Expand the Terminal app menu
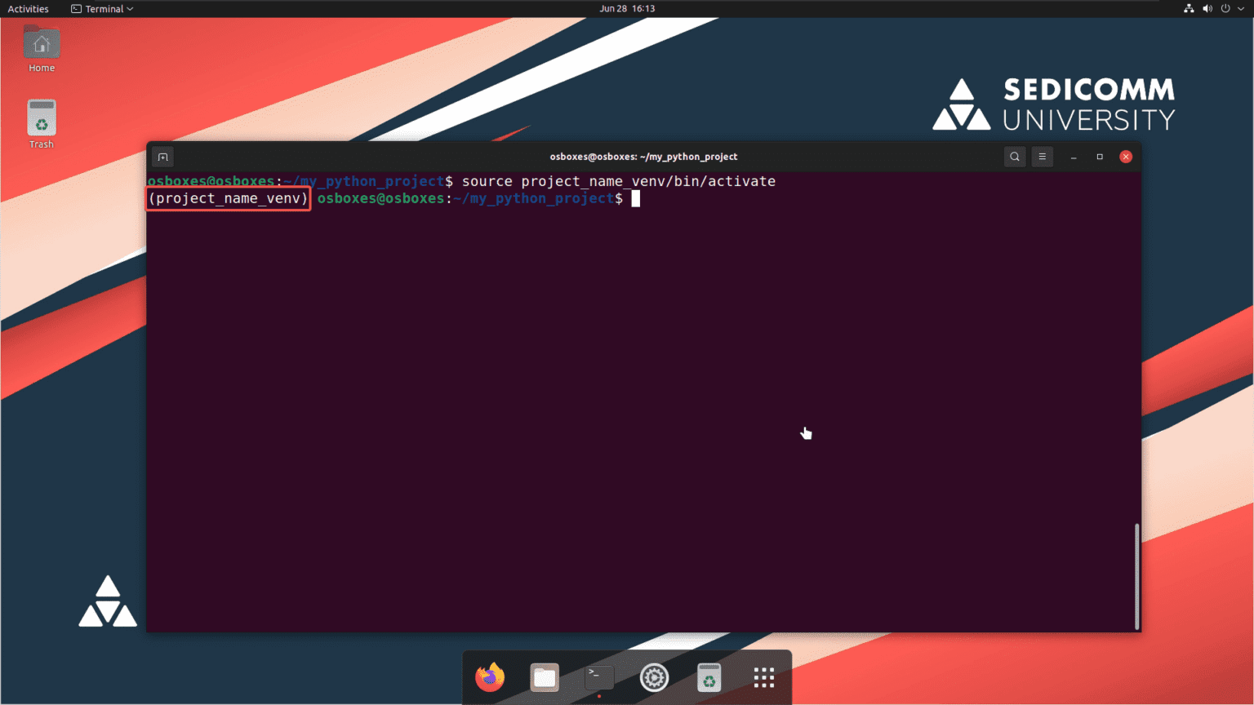The width and height of the screenshot is (1254, 705). coord(102,9)
